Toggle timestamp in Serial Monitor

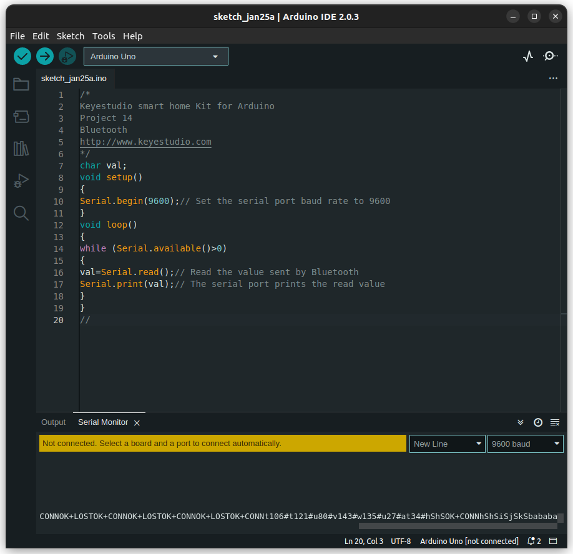(538, 422)
